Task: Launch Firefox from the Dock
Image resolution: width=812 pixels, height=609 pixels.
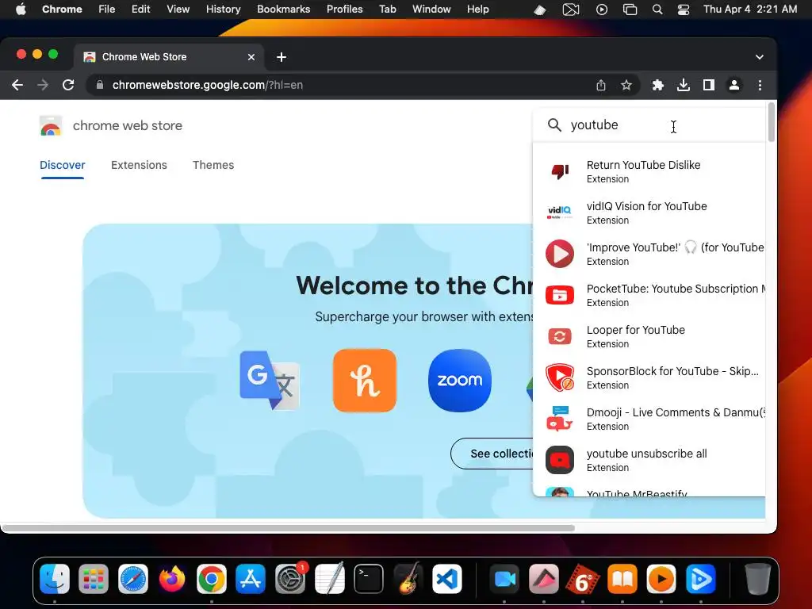Action: click(172, 579)
